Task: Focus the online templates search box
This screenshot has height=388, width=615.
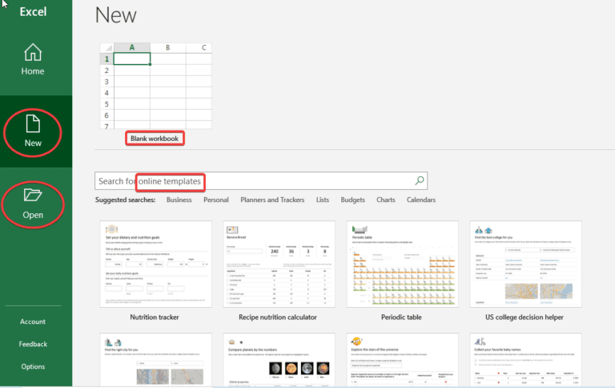Action: point(261,181)
